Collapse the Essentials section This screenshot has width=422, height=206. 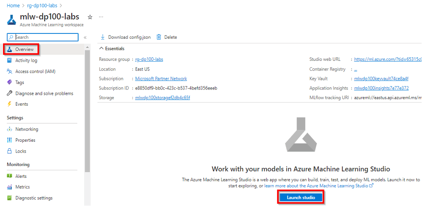pos(102,49)
